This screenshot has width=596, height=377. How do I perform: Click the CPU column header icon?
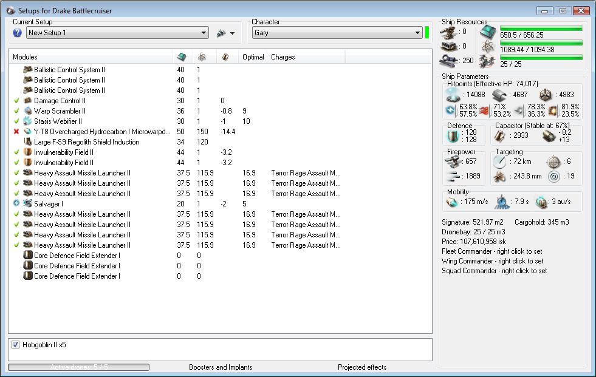point(181,57)
